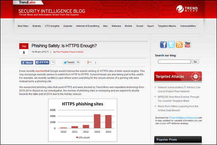
Task: Open the Internet of Everything category
Action: [x=88, y=26]
